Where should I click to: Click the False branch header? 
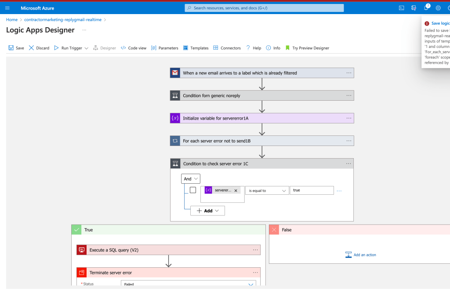tap(359, 230)
